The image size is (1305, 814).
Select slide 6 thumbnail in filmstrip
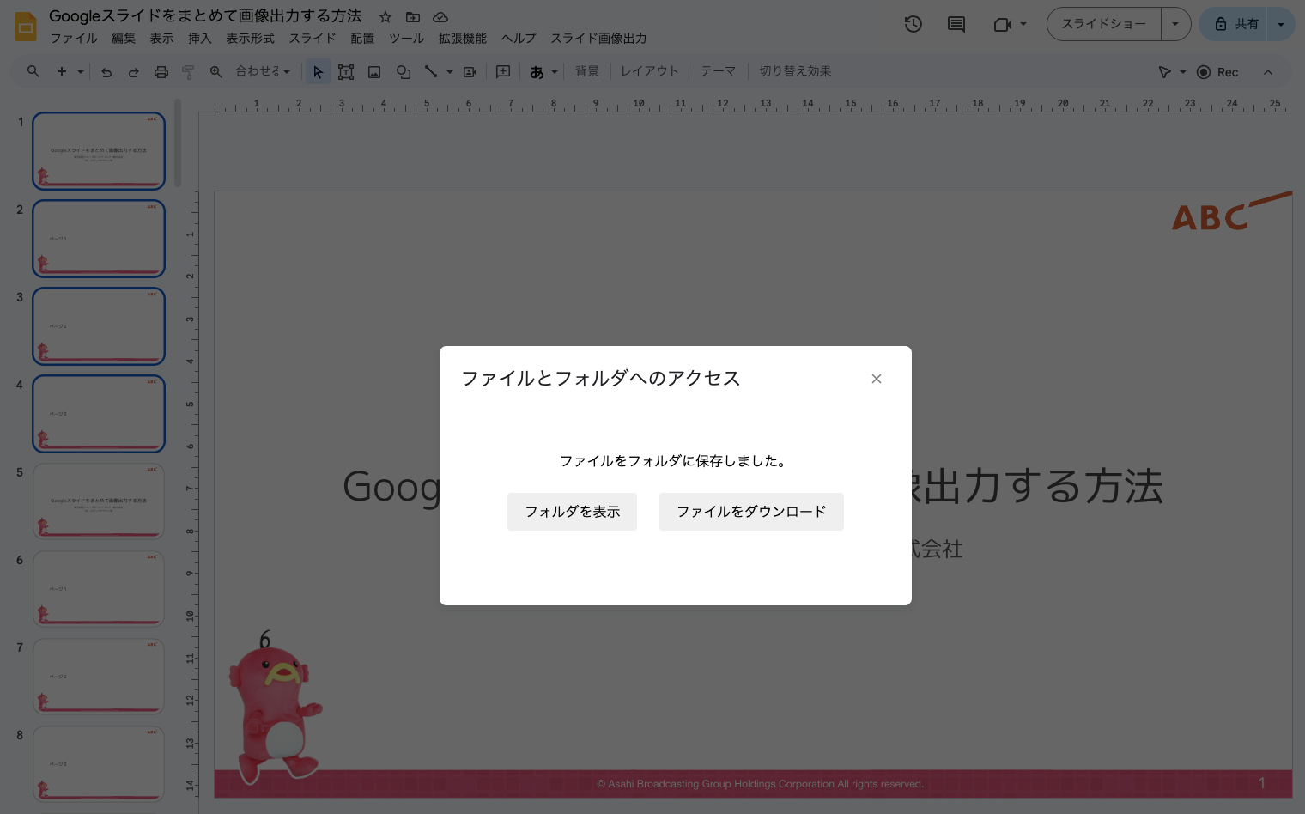click(x=99, y=589)
